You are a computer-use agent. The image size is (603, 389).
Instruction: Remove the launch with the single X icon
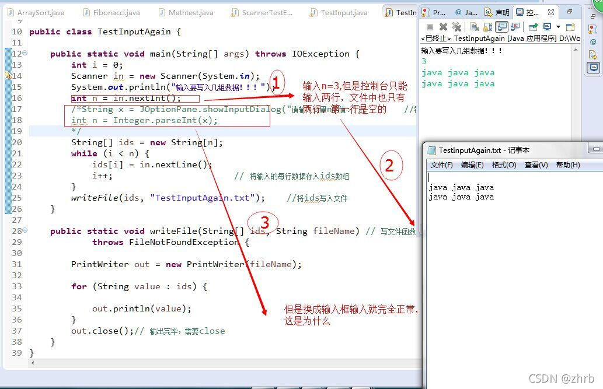pyautogui.click(x=444, y=27)
